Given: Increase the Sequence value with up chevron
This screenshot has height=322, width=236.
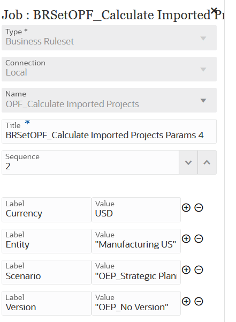Looking at the screenshot, I should coord(207,162).
